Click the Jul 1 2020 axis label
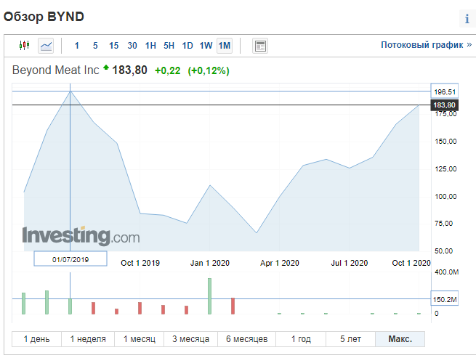The height and width of the screenshot is (358, 476). (x=350, y=263)
